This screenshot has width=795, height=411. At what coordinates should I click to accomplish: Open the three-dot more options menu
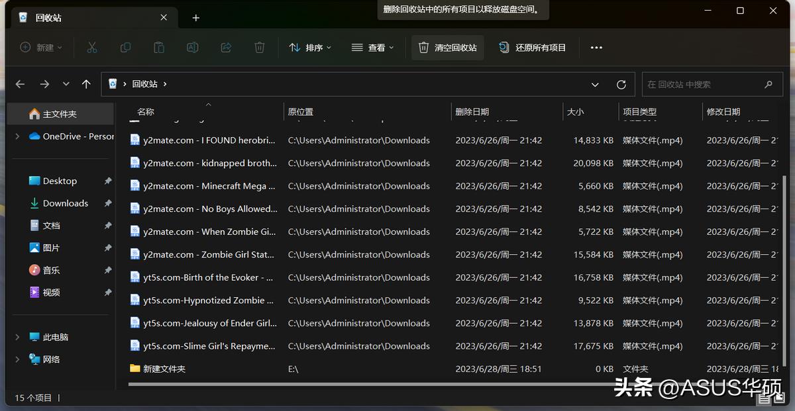click(596, 48)
